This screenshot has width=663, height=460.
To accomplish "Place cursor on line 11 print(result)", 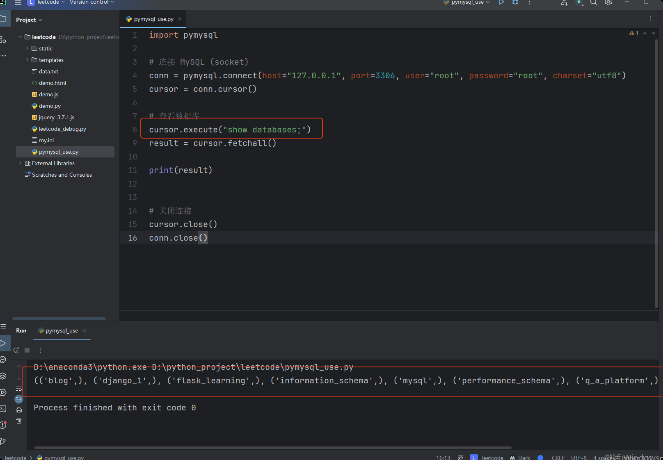I will pos(181,170).
